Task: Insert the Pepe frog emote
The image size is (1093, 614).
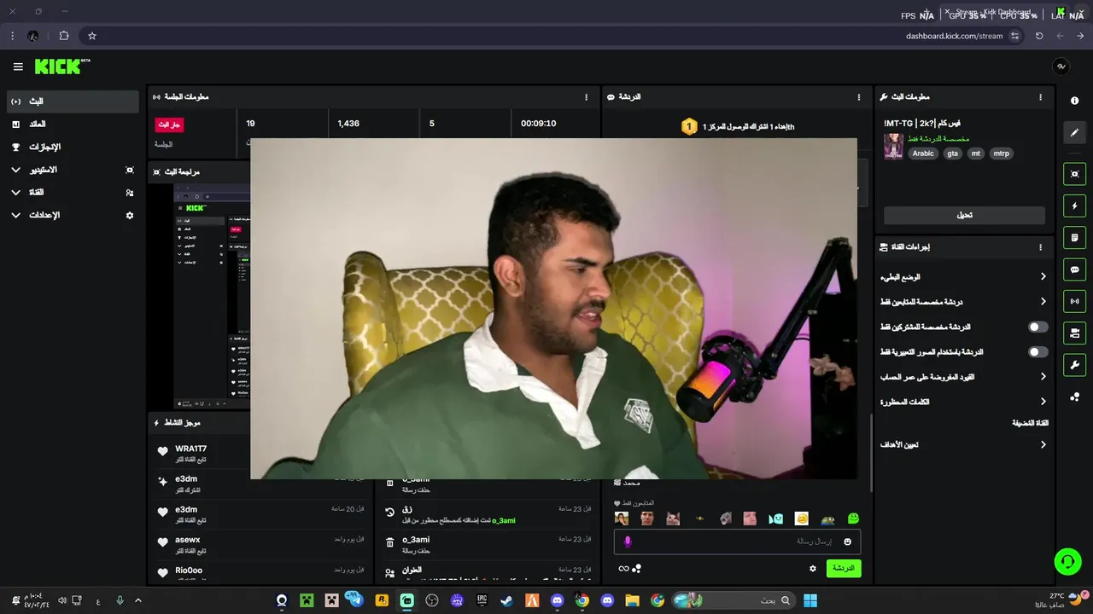Action: point(827,518)
